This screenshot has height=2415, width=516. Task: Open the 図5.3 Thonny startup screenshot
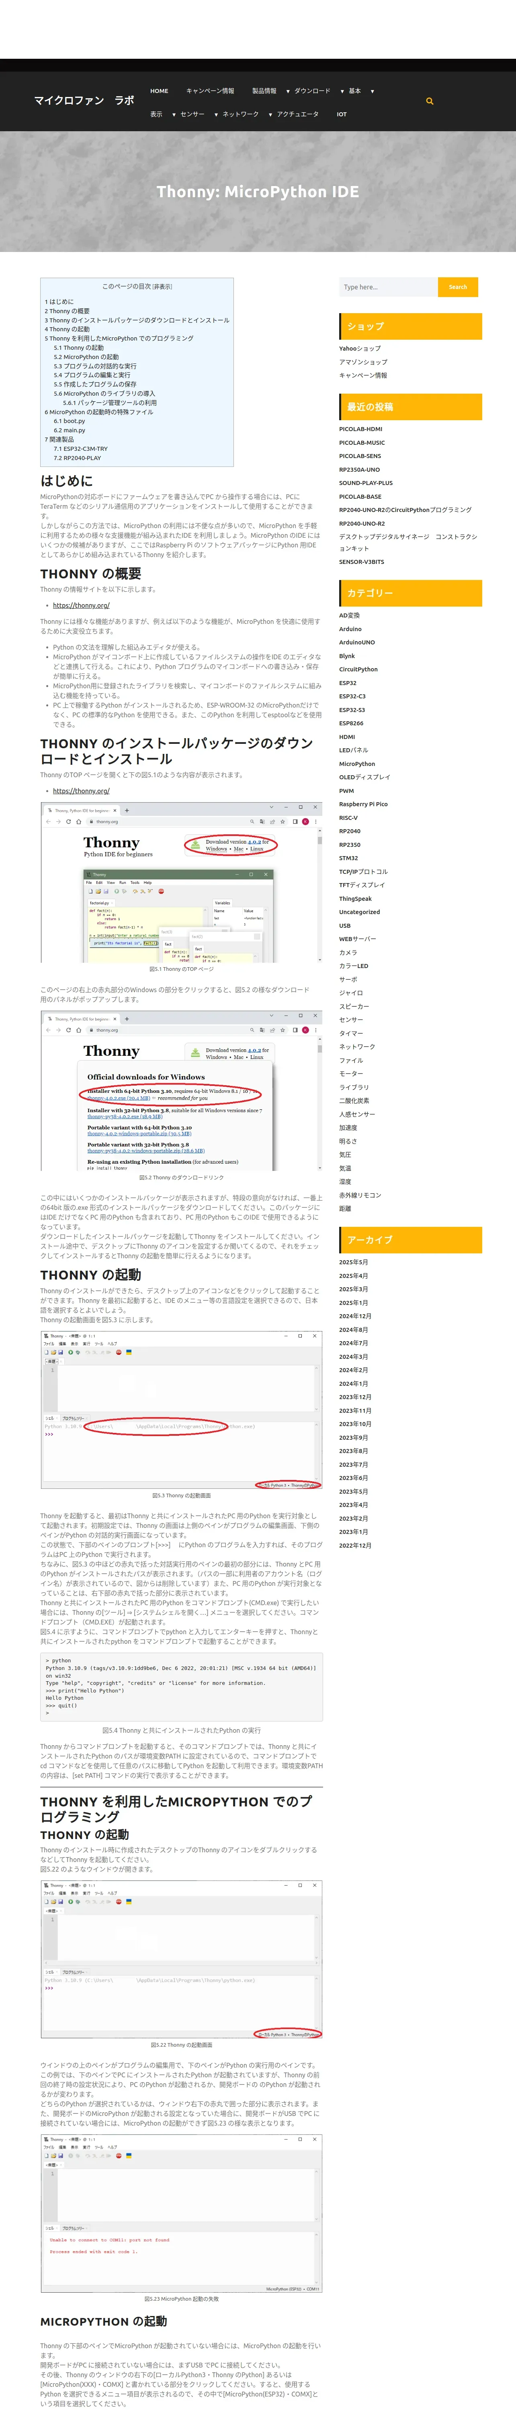click(x=182, y=1410)
